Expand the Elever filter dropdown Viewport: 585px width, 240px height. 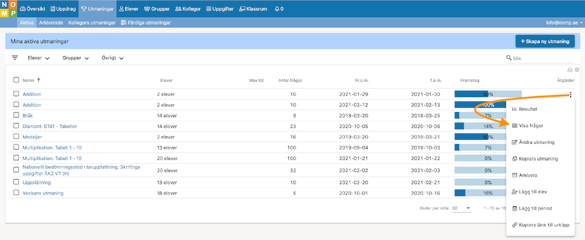(x=39, y=58)
